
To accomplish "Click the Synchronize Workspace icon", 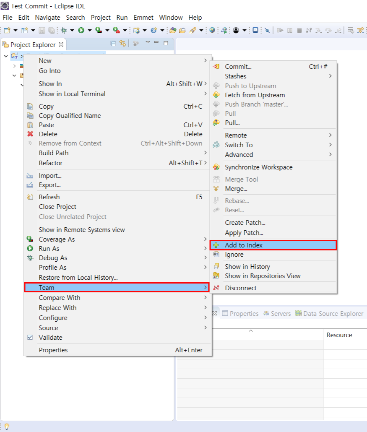I will coord(216,167).
